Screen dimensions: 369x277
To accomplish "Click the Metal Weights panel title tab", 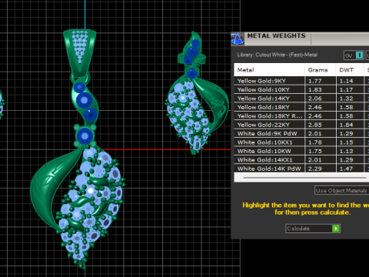I will pyautogui.click(x=277, y=36).
